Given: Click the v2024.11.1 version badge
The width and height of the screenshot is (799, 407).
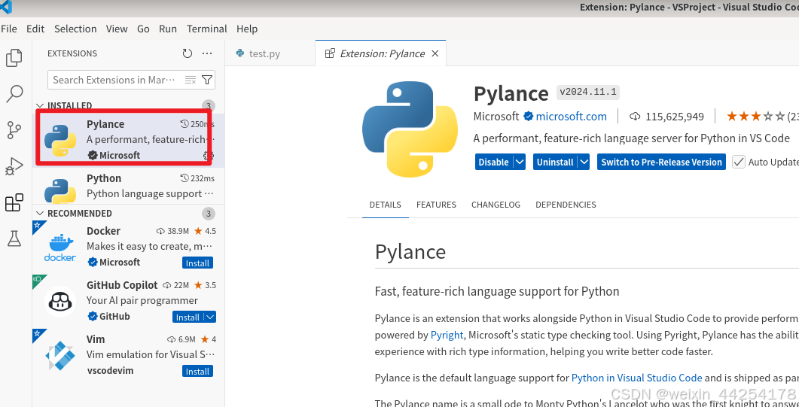Looking at the screenshot, I should [588, 92].
